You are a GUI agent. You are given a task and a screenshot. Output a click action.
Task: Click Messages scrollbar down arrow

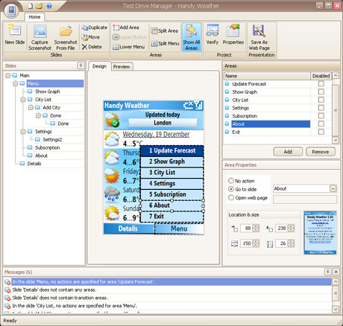click(336, 309)
